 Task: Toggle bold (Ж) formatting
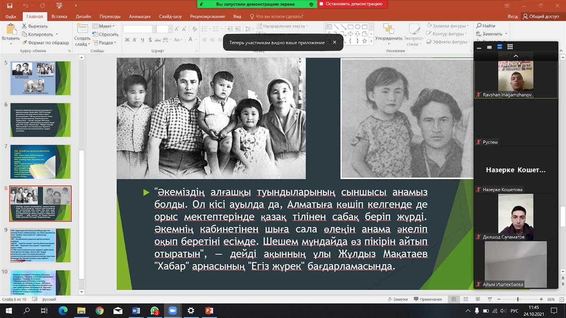click(x=127, y=40)
